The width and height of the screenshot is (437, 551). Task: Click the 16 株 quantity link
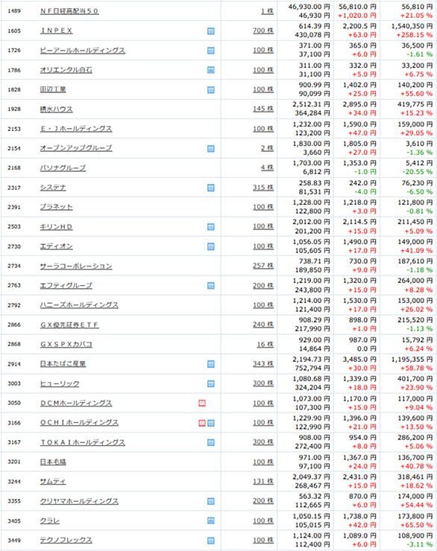pyautogui.click(x=265, y=344)
